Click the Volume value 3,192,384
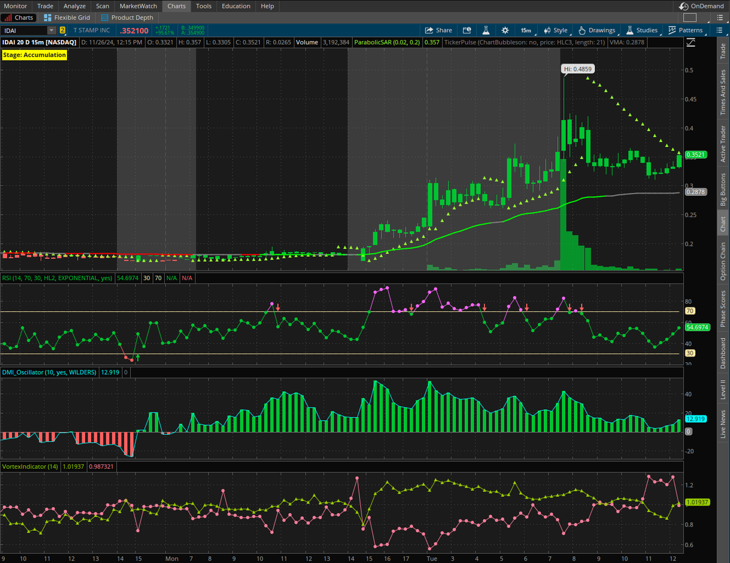This screenshot has width=730, height=563. point(335,43)
